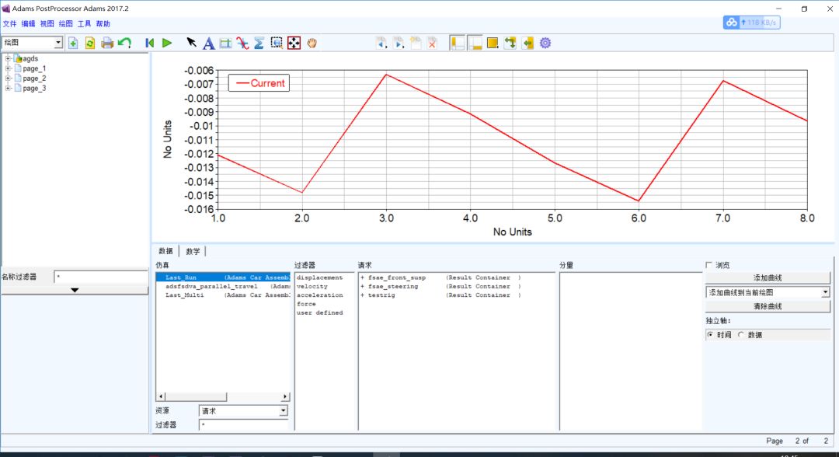
Task: Open the 添加曲线到当前绘图 dropdown
Action: point(825,292)
